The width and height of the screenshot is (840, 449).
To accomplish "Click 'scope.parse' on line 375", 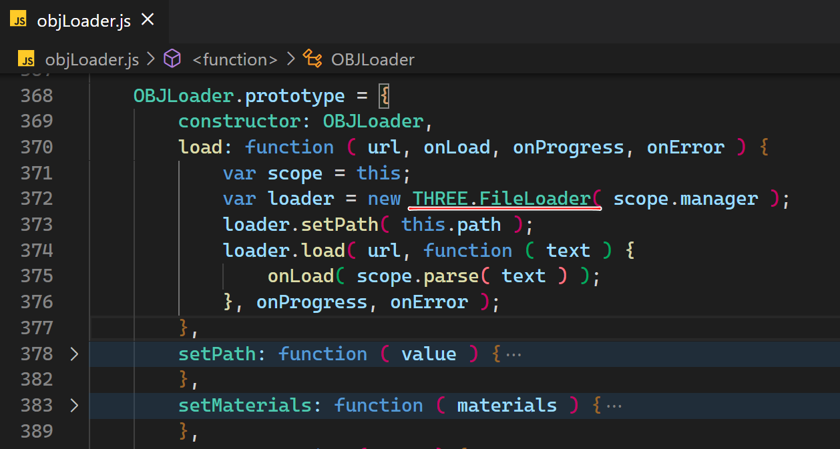I will [x=418, y=276].
